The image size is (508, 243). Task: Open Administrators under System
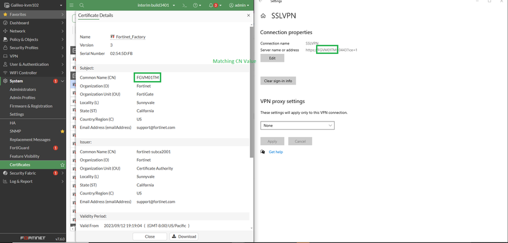pyautogui.click(x=23, y=90)
